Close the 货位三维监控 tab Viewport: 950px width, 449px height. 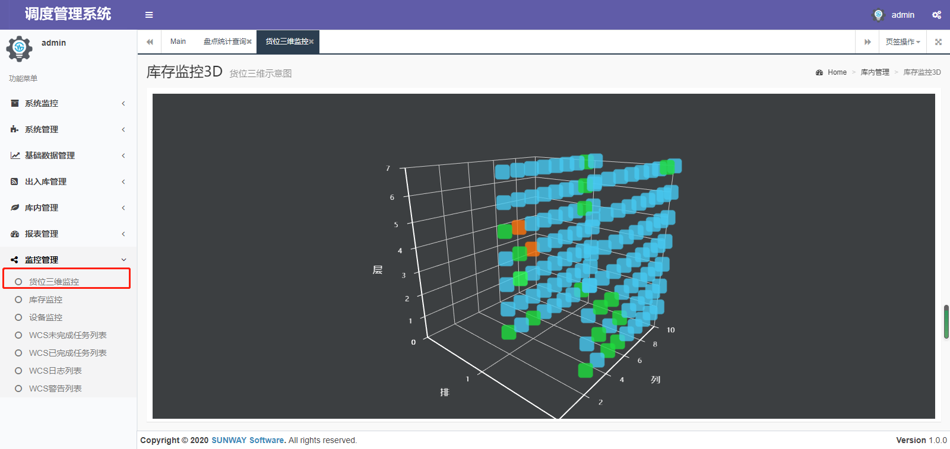point(311,42)
